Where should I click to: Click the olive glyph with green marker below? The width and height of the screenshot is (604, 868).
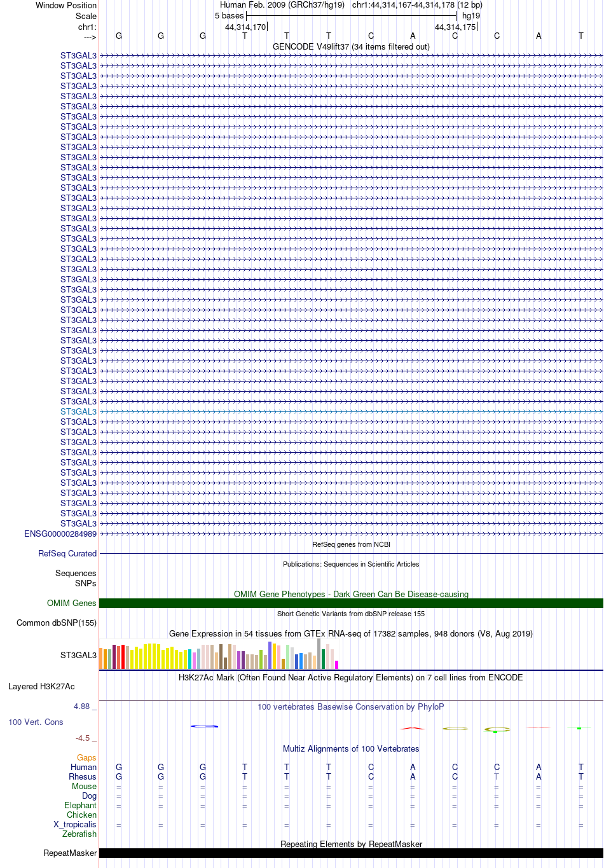point(497,730)
